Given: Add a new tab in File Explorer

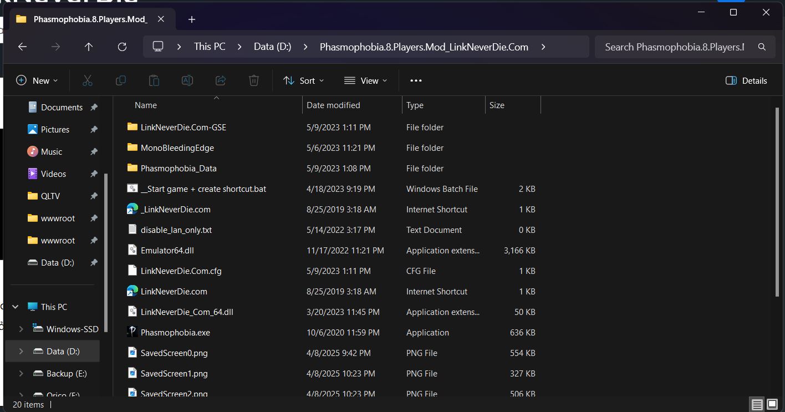Looking at the screenshot, I should 192,19.
